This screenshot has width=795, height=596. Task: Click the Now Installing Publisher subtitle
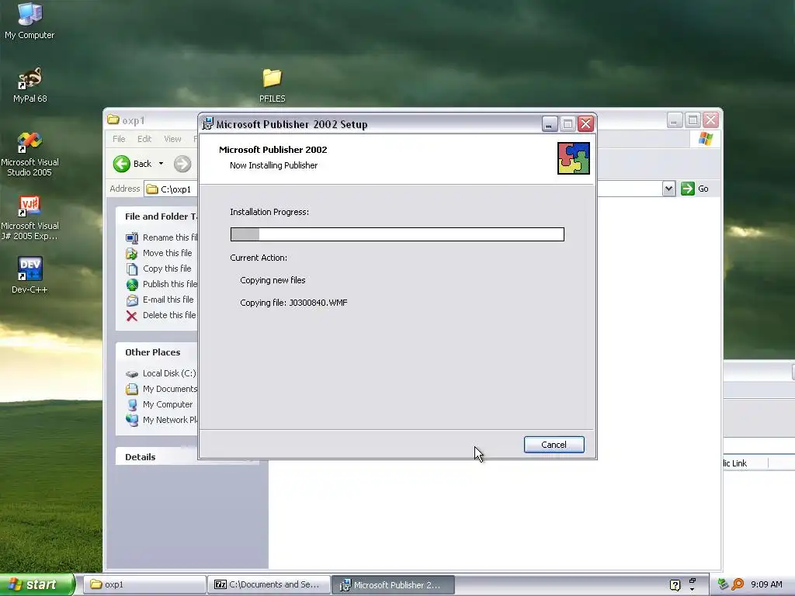[274, 165]
